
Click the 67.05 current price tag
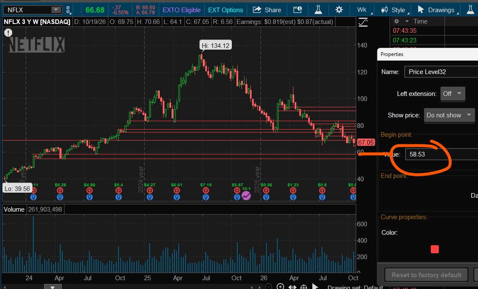[x=366, y=142]
